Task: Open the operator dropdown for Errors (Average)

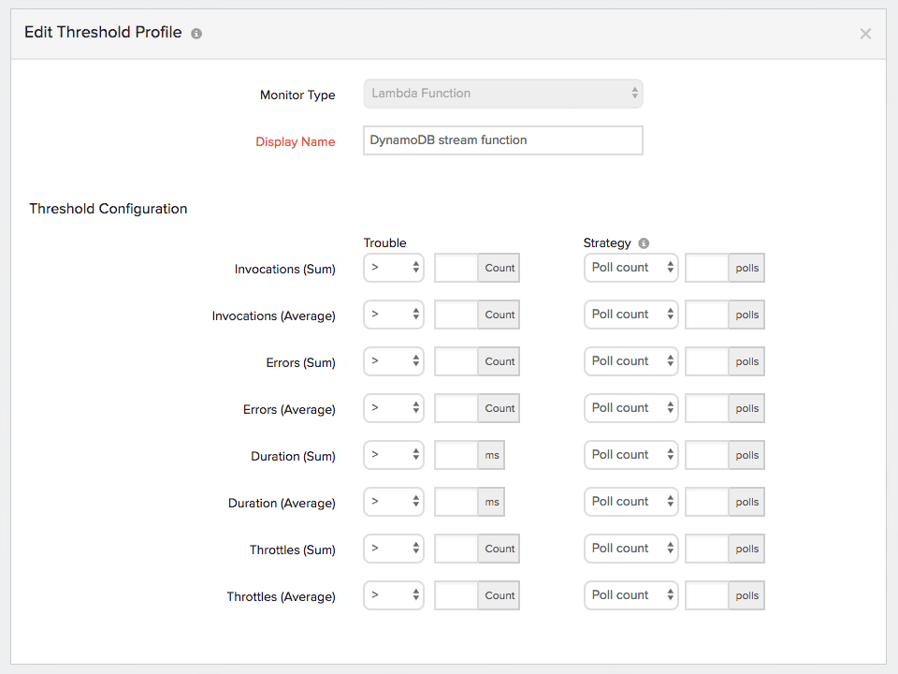Action: pos(393,408)
